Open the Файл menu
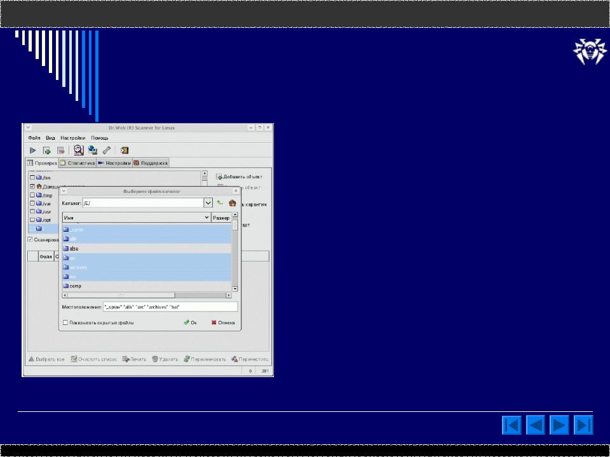This screenshot has height=457, width=610. [x=34, y=138]
